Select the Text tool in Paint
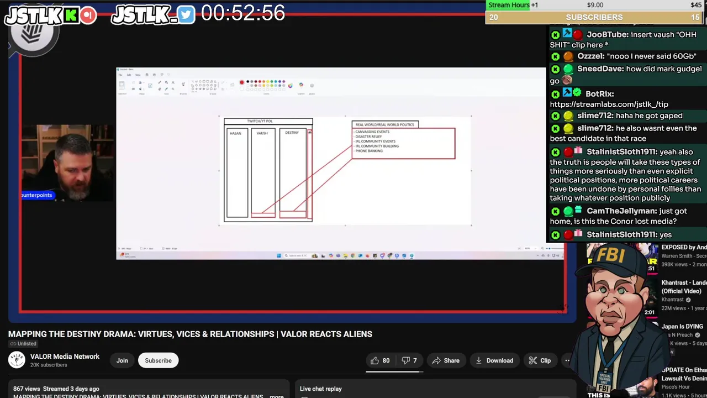The image size is (707, 398). 173,82
